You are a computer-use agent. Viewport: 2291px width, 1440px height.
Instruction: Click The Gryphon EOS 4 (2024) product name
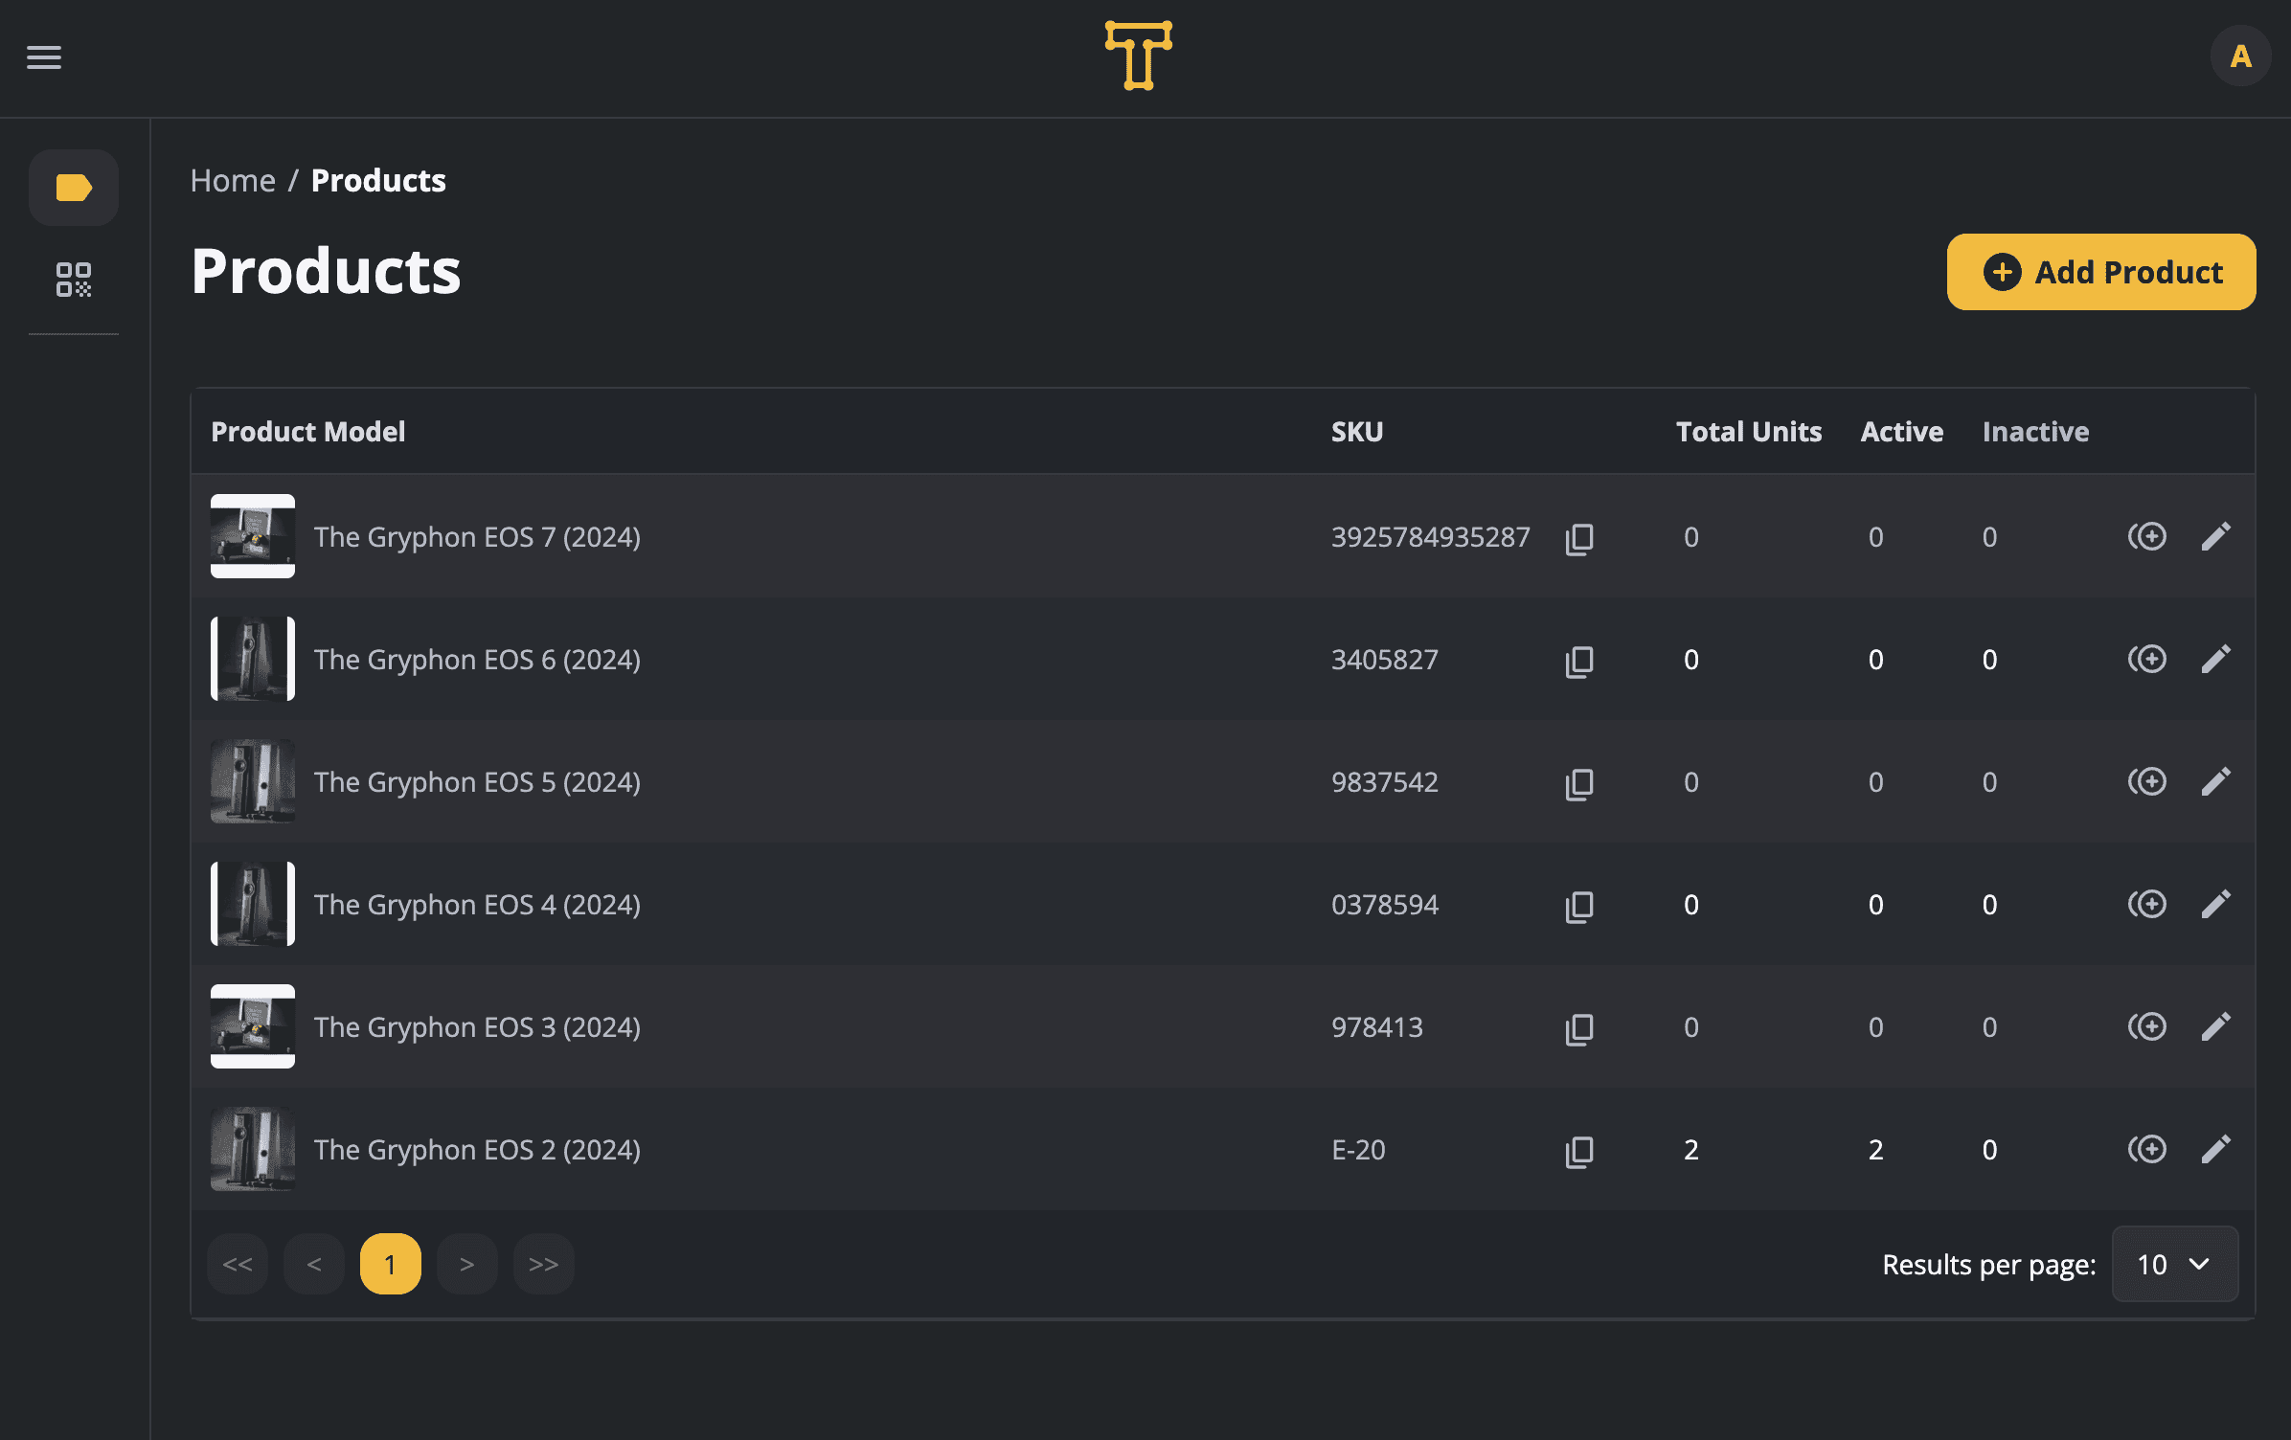coord(477,905)
